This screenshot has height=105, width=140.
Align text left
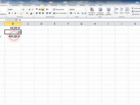click(37, 13)
